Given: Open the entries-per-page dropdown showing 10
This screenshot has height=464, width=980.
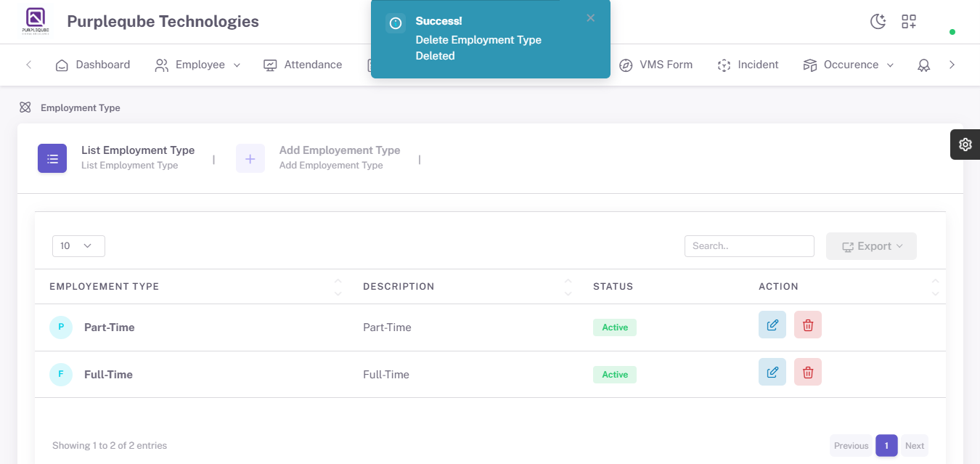Looking at the screenshot, I should tap(78, 246).
